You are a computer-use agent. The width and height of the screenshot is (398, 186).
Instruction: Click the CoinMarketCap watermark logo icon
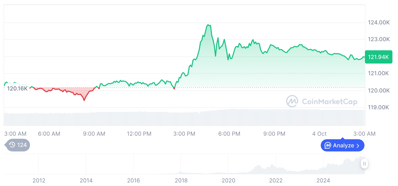[292, 101]
